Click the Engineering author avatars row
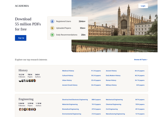 pos(27,110)
